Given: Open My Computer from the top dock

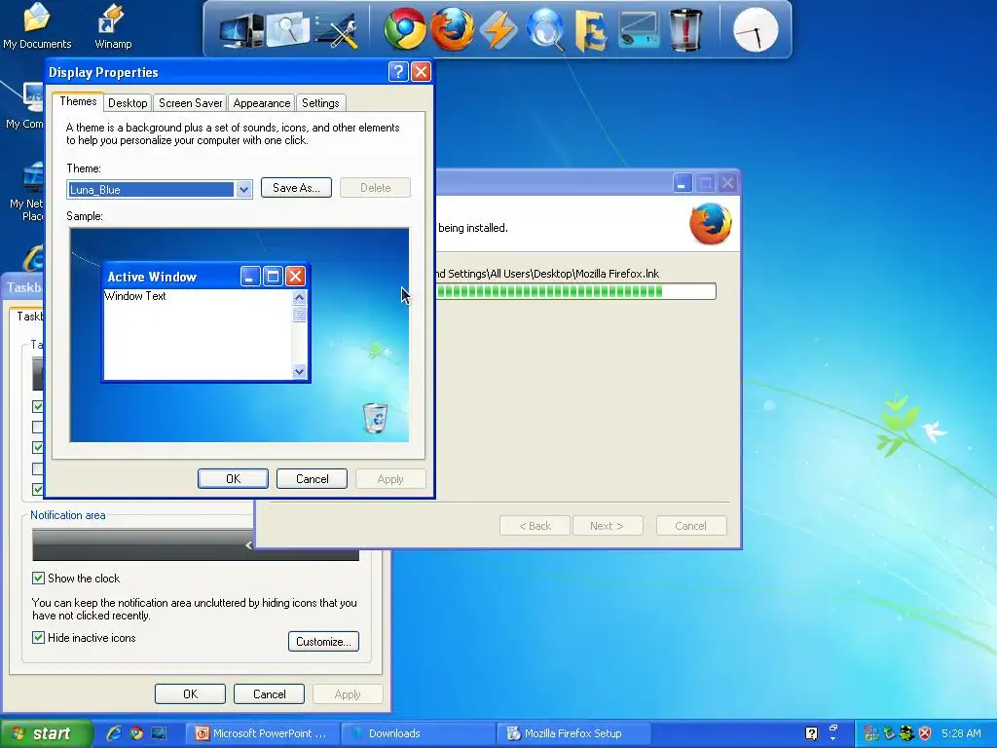Looking at the screenshot, I should 241,30.
